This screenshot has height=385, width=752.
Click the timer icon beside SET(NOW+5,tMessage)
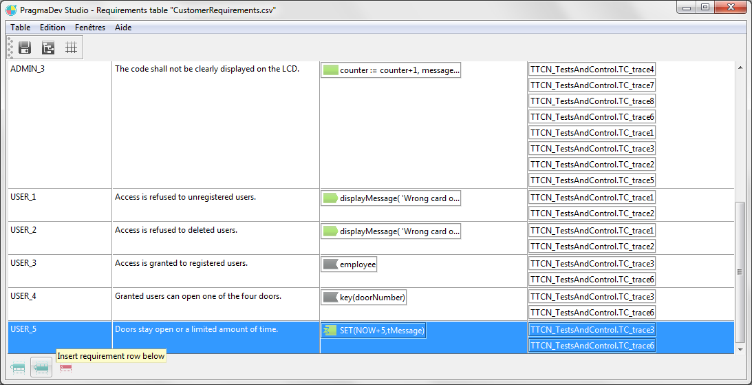(x=330, y=331)
